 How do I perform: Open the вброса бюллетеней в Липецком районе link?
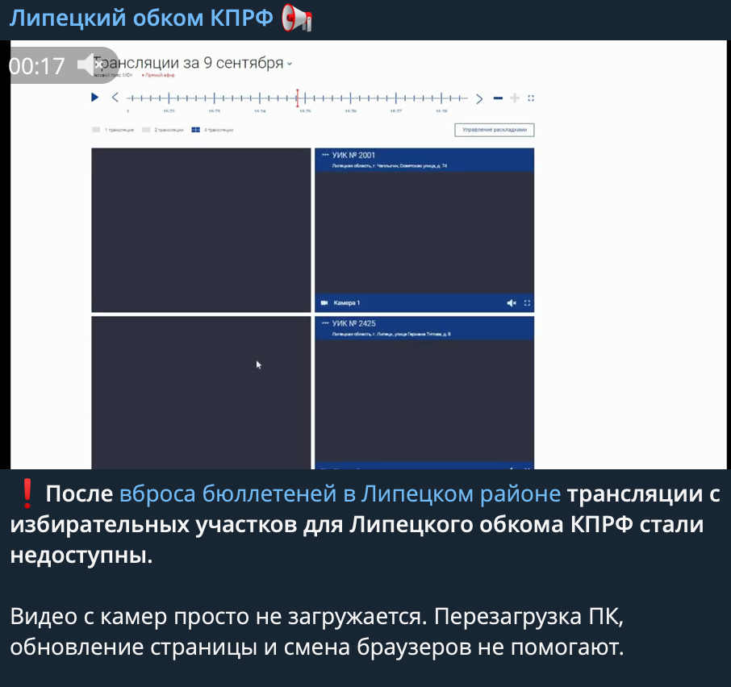tap(340, 493)
